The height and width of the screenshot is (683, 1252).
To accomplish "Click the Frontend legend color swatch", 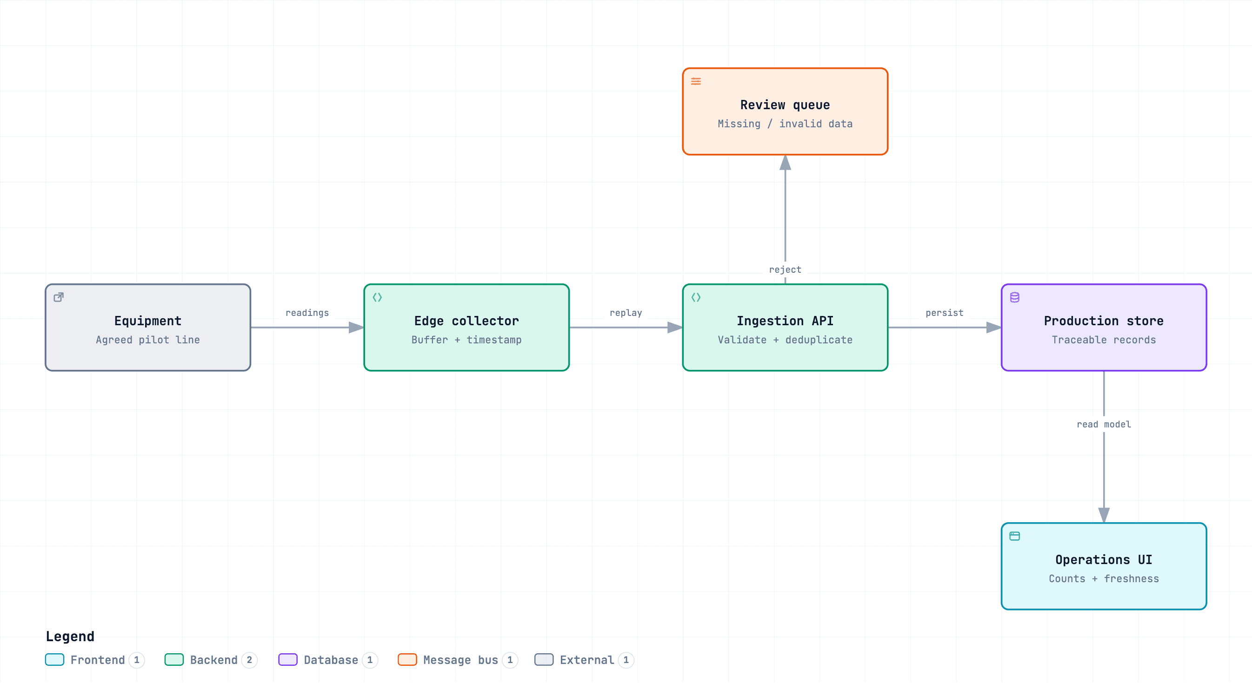I will tap(54, 660).
